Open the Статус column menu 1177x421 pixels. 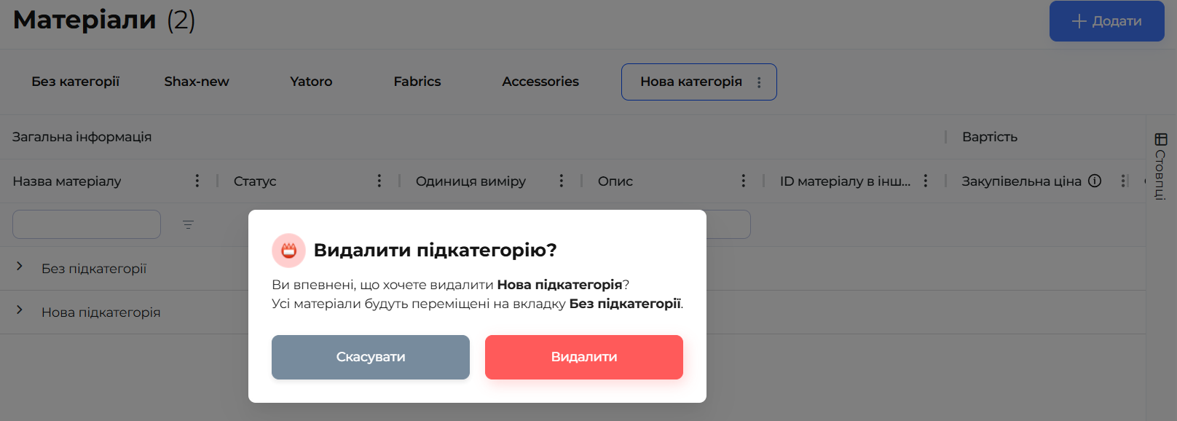(x=379, y=181)
